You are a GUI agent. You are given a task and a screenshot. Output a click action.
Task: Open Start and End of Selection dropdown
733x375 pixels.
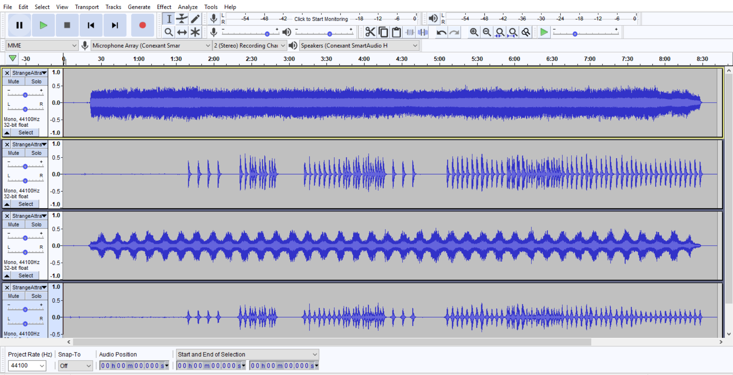247,354
